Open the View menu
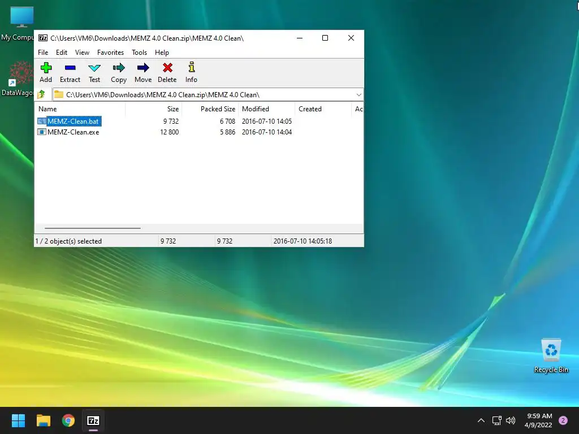 tap(82, 53)
